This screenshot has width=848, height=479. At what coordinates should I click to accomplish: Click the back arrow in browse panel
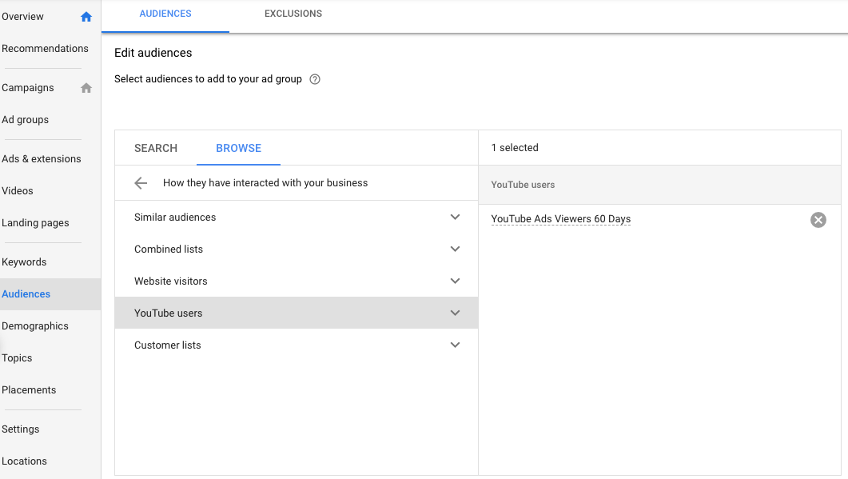point(141,183)
